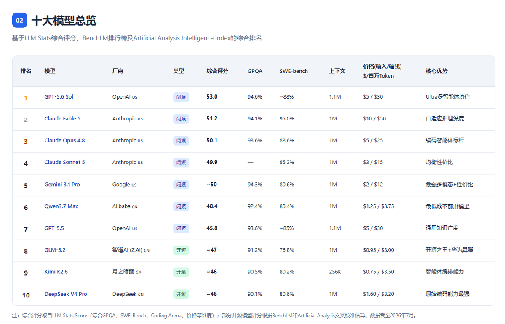The height and width of the screenshot is (324, 505).
Task: Click the $10 / $50 price cell
Action: [374, 118]
